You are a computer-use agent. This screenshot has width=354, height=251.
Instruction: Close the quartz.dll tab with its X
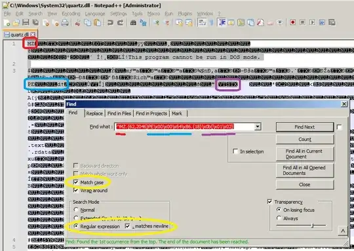point(33,34)
